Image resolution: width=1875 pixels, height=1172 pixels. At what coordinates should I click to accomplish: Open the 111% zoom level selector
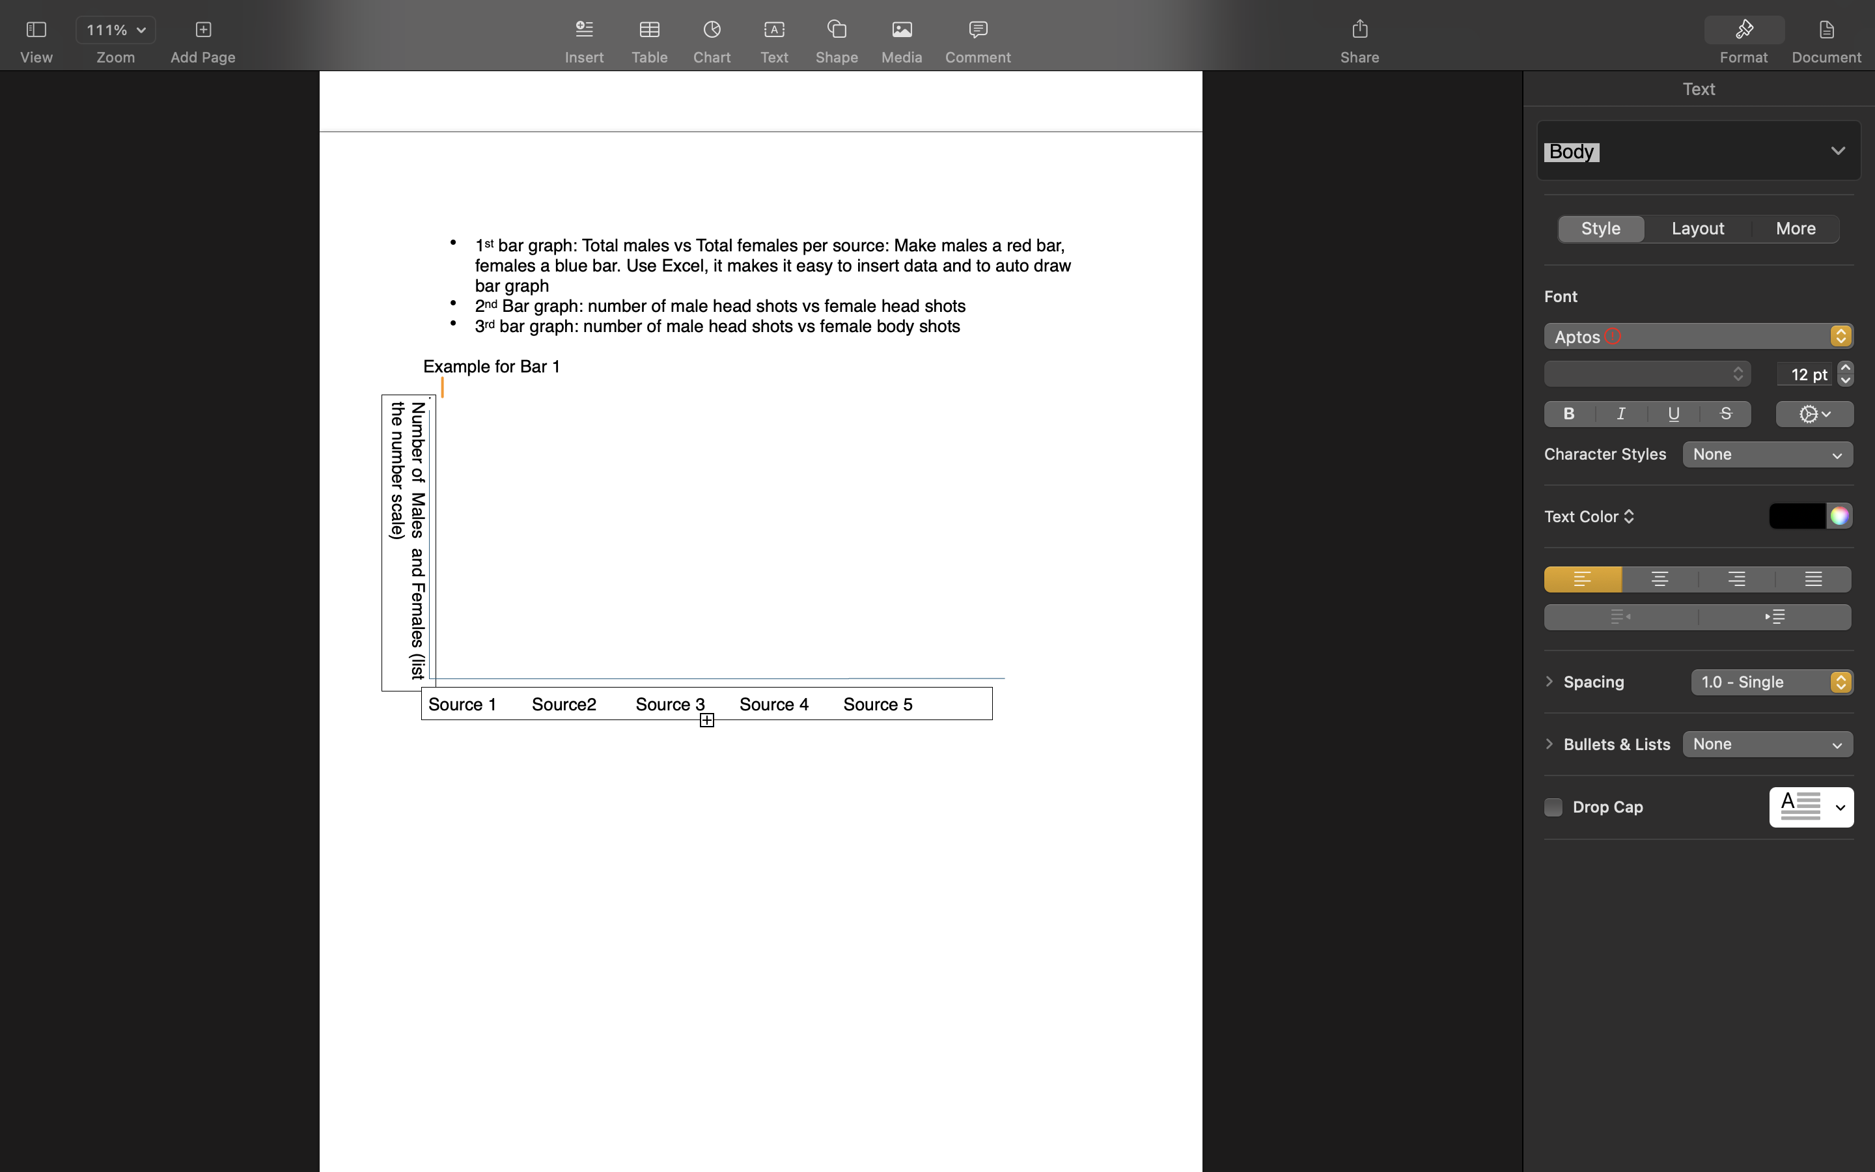[x=115, y=29]
